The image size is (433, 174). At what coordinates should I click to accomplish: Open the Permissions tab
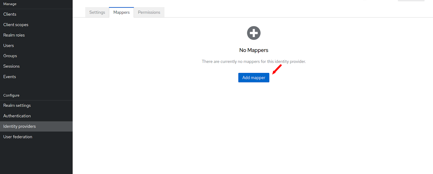149,12
